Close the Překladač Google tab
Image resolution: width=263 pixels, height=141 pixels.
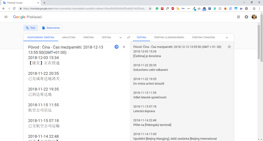coord(38,3)
